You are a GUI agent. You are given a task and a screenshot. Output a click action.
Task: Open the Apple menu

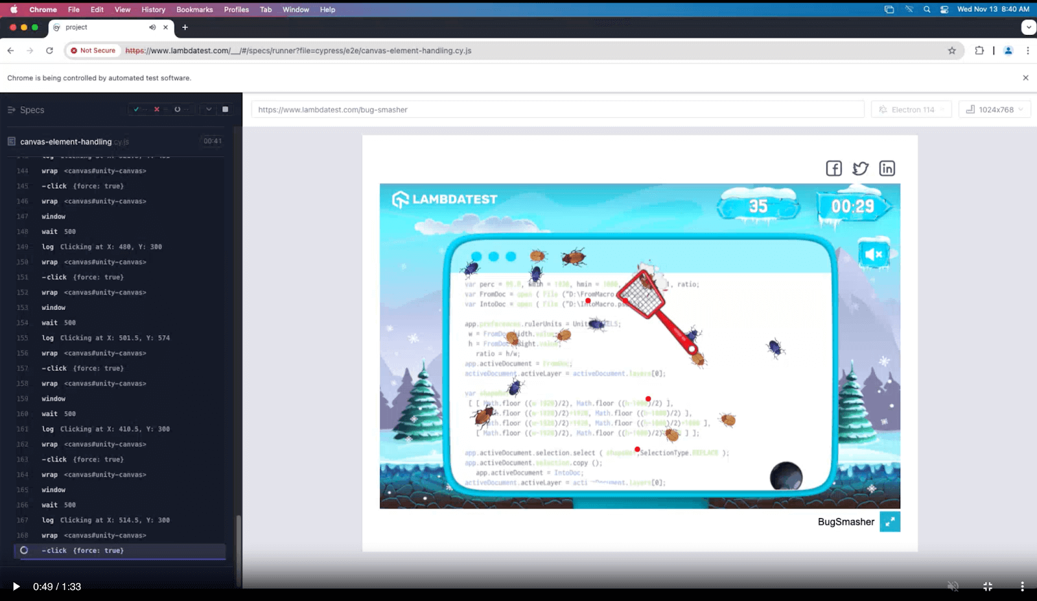(x=14, y=9)
